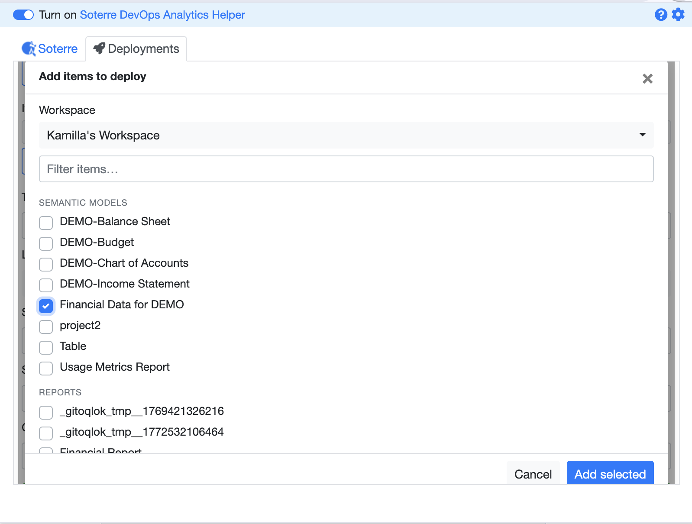This screenshot has width=692, height=524.
Task: Focus the Filter items search field
Action: click(346, 169)
